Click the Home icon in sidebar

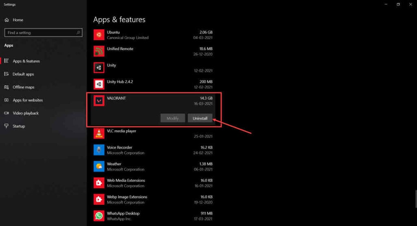[7, 20]
